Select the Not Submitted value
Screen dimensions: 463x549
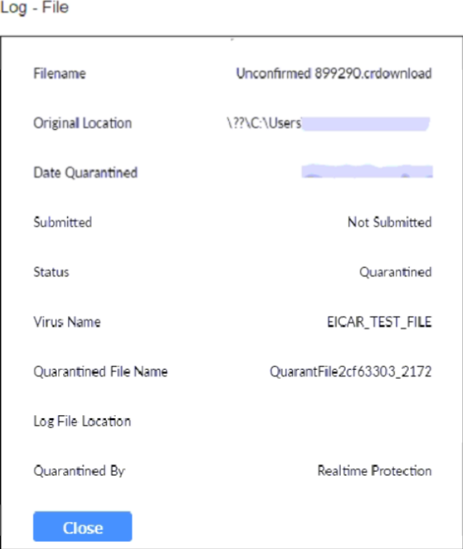pyautogui.click(x=390, y=223)
